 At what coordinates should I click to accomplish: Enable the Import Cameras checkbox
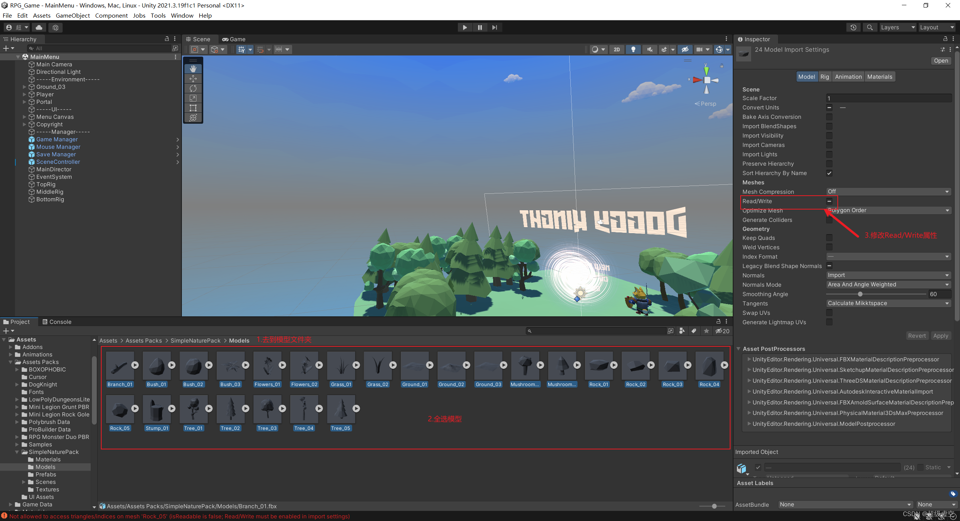coord(829,145)
